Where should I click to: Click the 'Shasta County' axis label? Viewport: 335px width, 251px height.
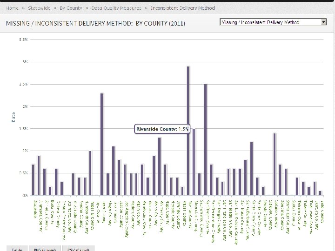(265, 214)
